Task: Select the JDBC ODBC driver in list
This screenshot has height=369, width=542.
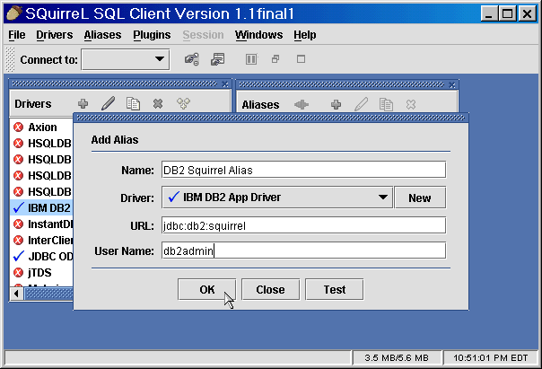Action: 42,256
